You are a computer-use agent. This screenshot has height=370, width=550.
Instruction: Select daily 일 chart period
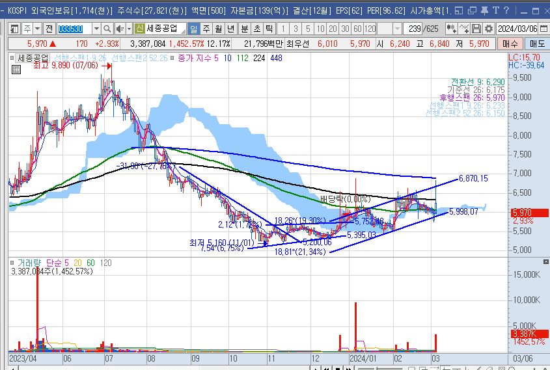pos(193,29)
